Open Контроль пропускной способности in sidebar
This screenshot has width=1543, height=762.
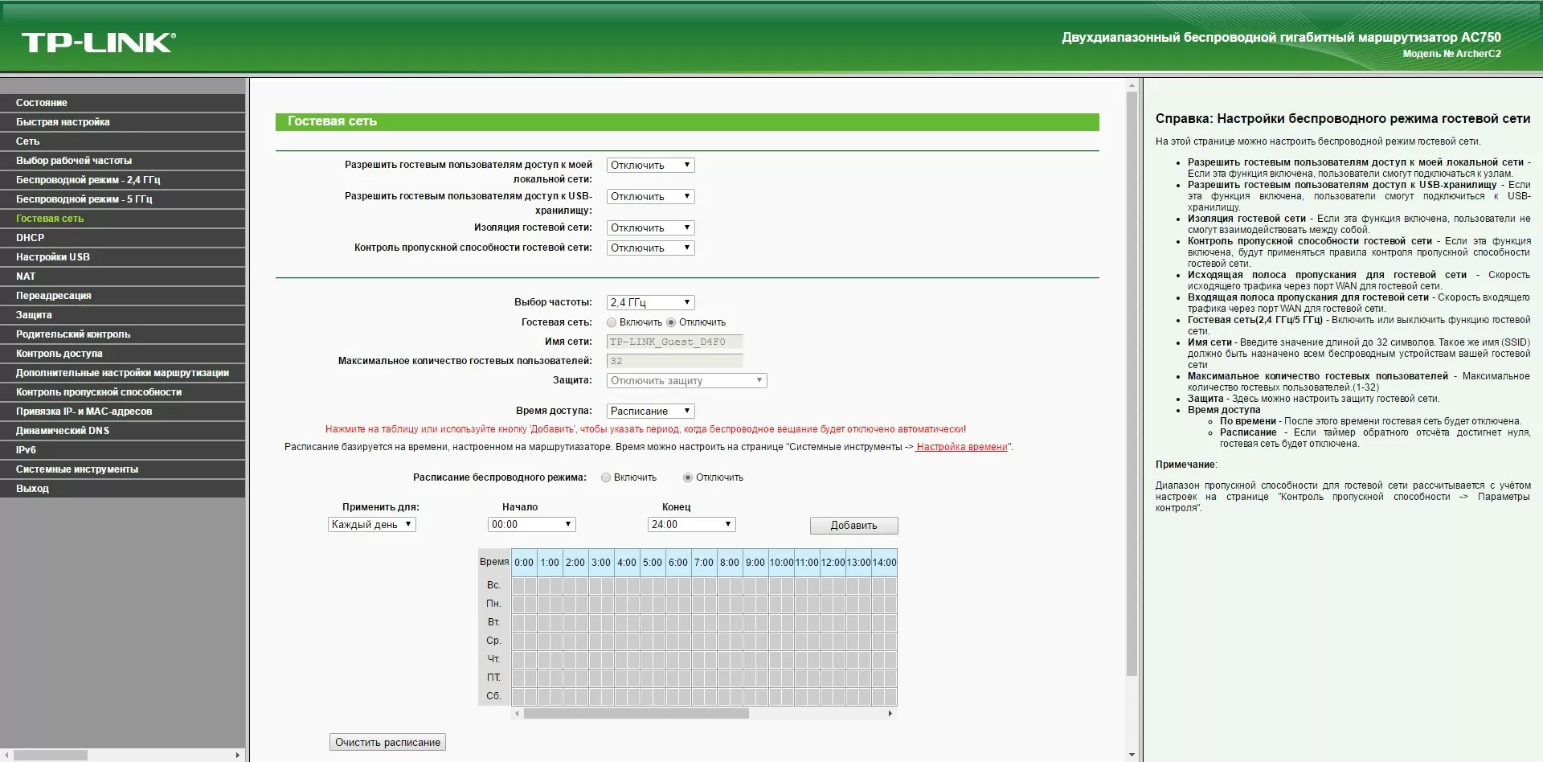click(x=122, y=392)
